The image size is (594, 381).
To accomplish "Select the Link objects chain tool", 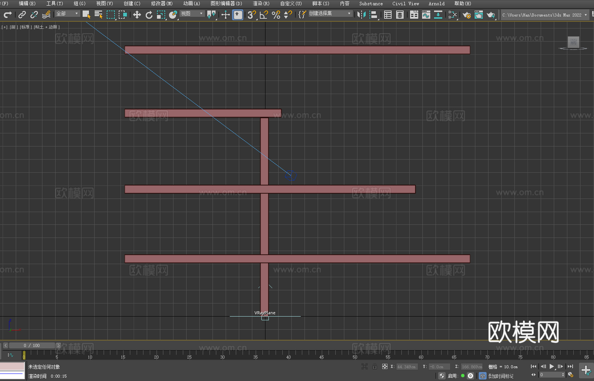I will 22,15.
